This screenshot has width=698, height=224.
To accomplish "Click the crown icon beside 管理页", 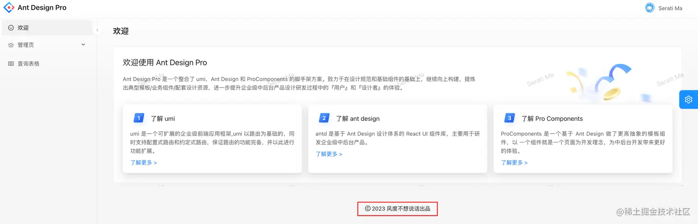I will (11, 45).
